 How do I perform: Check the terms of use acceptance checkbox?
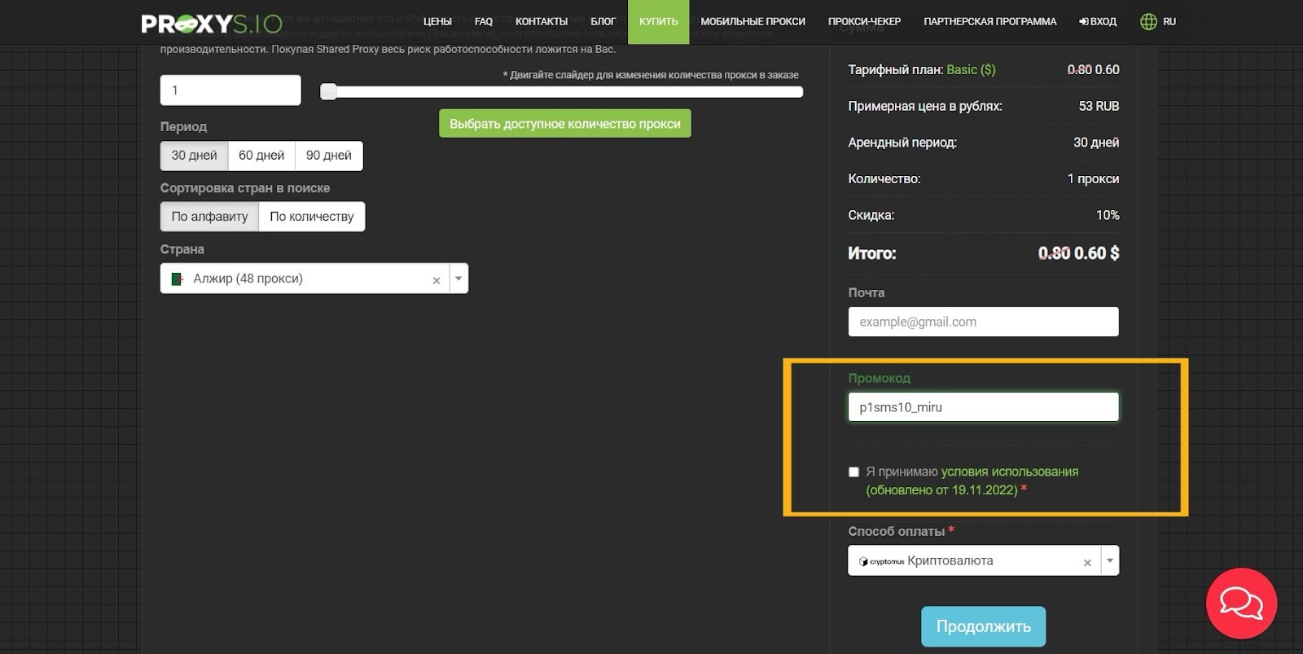point(853,472)
